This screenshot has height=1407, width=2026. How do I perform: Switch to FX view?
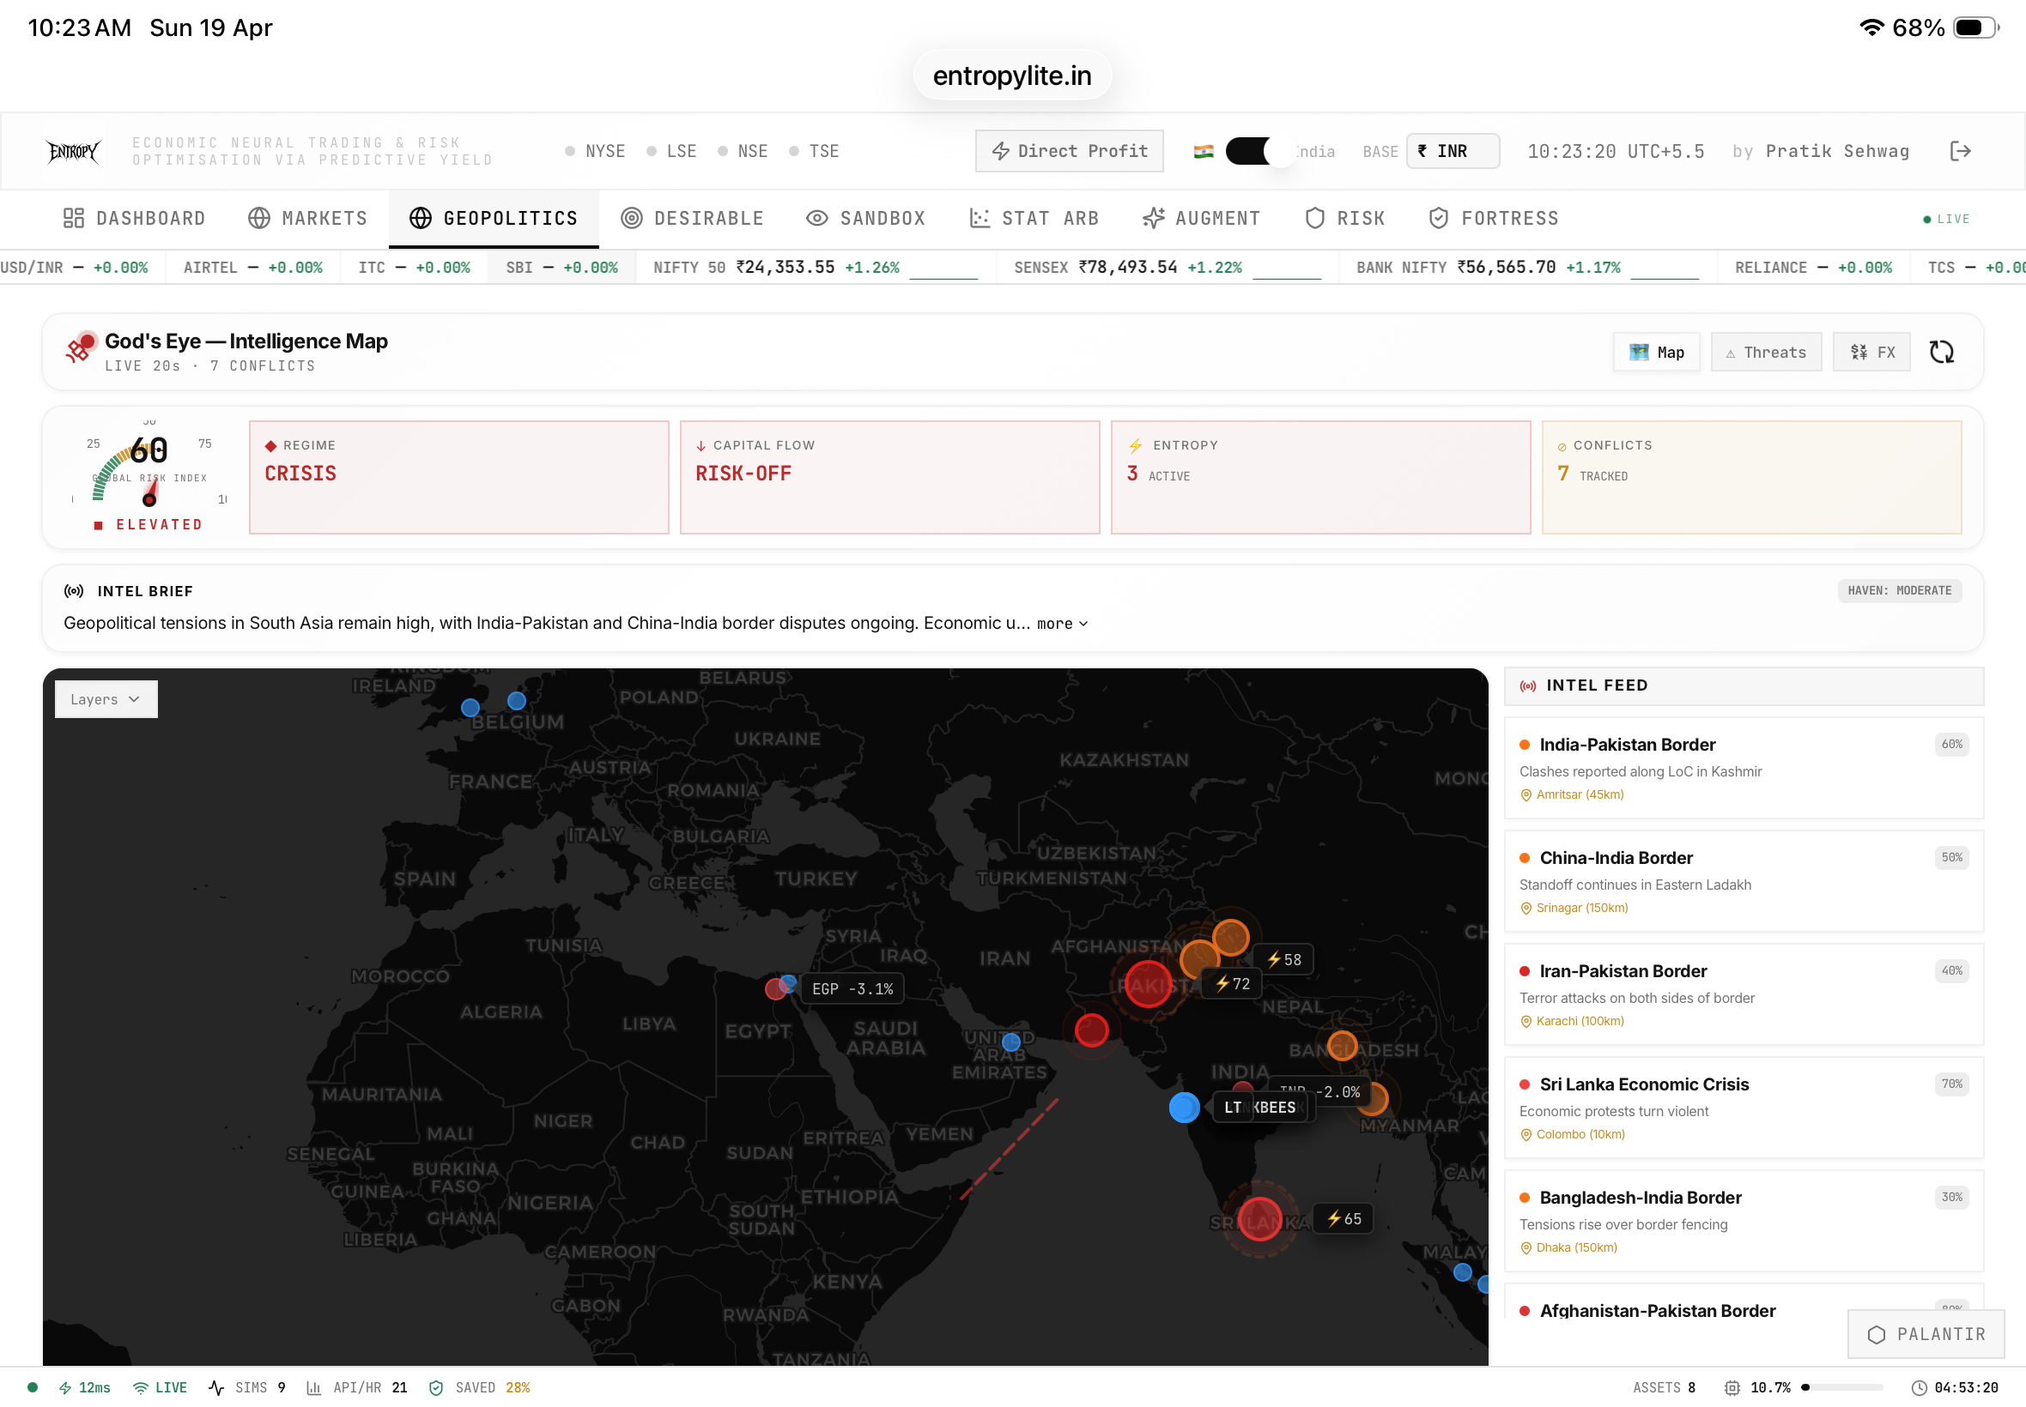1871,353
